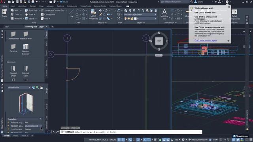This screenshot has width=253, height=142.
Task: Click the quick access Save icon
Action: click(17, 2)
